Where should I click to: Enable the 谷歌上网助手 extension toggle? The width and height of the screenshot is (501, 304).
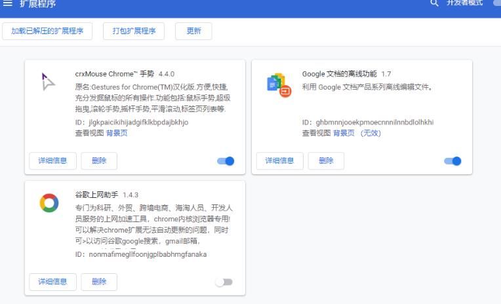[x=224, y=282]
